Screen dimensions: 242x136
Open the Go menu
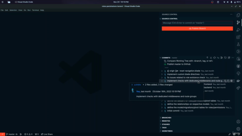pos(25,10)
